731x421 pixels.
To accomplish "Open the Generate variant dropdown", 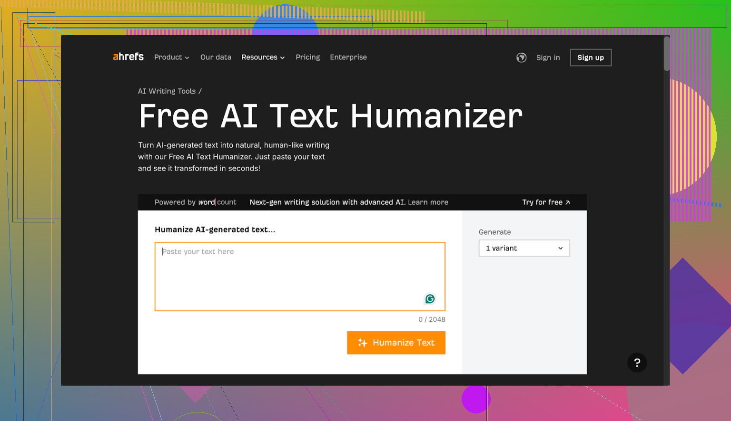I will pyautogui.click(x=524, y=248).
